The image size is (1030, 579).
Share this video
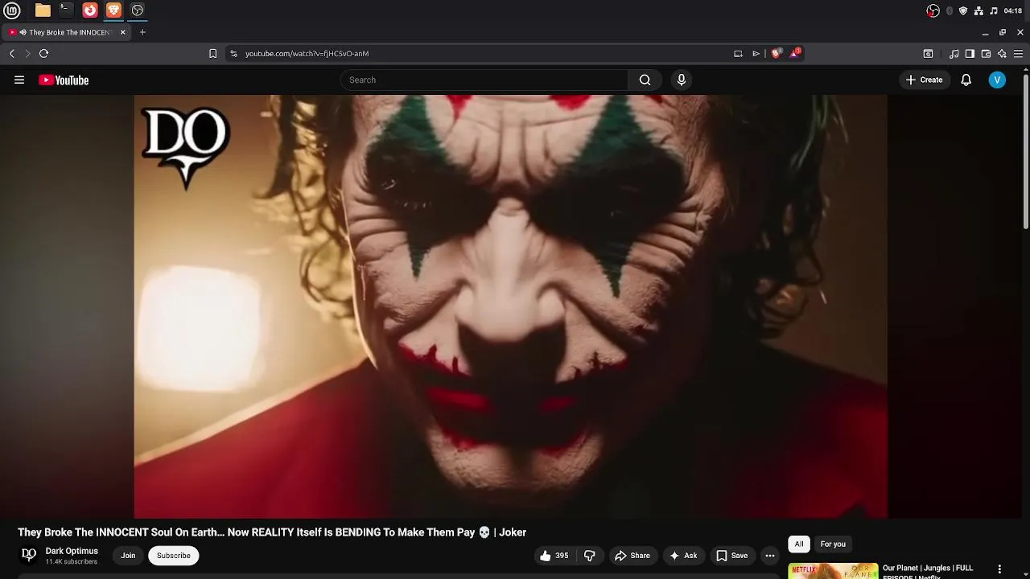(632, 556)
